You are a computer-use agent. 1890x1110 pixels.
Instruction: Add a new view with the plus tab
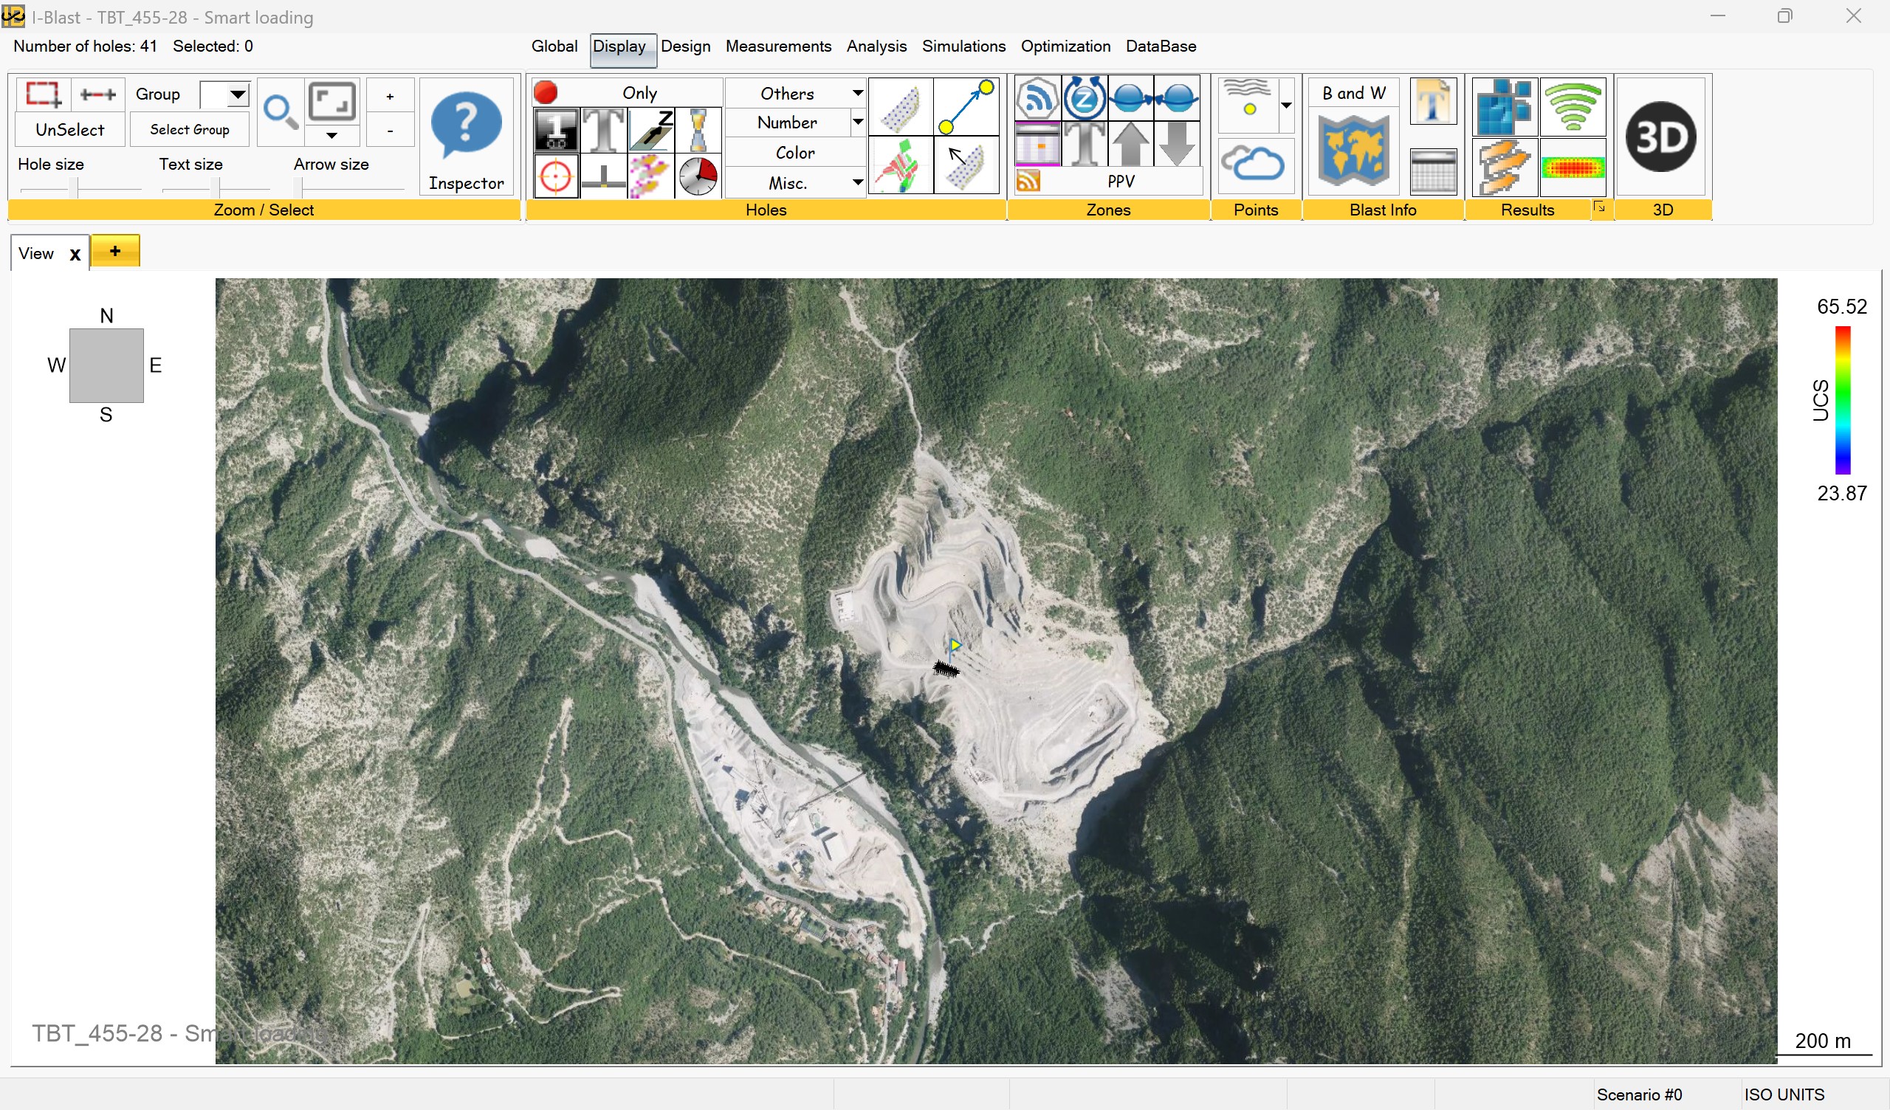coord(114,250)
